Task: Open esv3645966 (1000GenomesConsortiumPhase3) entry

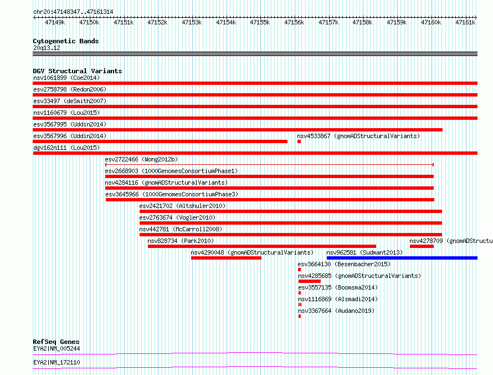Action: pyautogui.click(x=172, y=194)
